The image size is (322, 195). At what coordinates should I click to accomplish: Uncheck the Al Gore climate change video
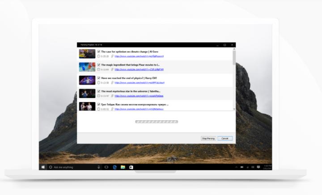click(98, 52)
